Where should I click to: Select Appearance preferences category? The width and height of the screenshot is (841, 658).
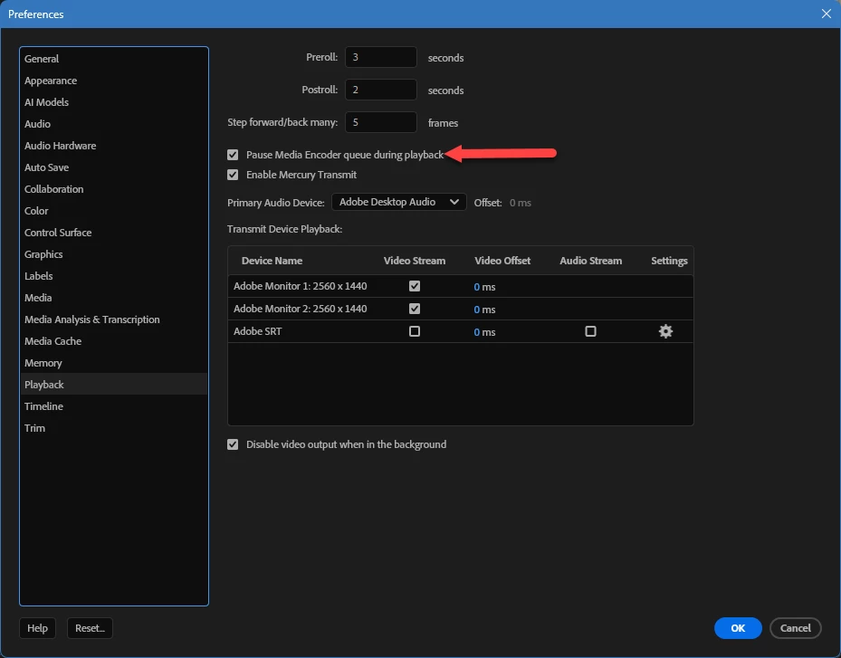pyautogui.click(x=114, y=81)
